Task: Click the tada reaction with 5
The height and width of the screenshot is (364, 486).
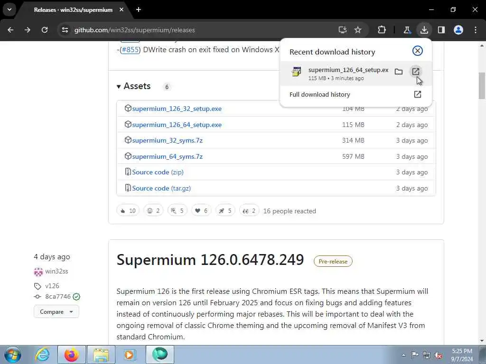Action: pyautogui.click(x=178, y=211)
